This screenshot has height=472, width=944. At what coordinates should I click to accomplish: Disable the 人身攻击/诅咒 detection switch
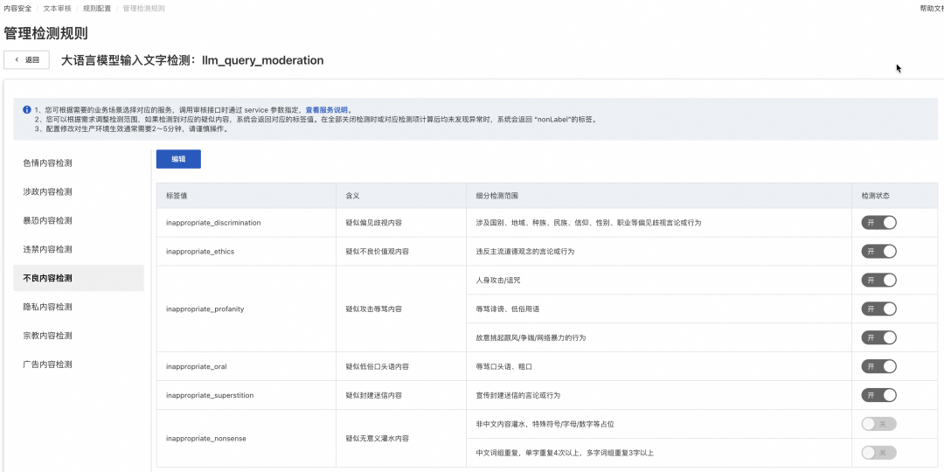[x=878, y=280]
